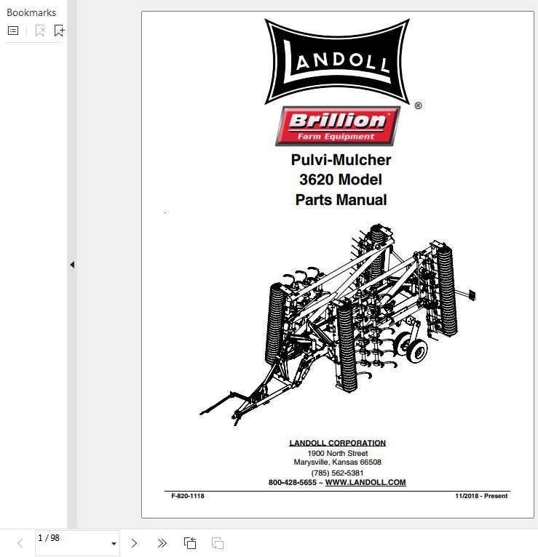Click the F-820-1118 form number
This screenshot has width=538, height=557.
click(x=188, y=496)
